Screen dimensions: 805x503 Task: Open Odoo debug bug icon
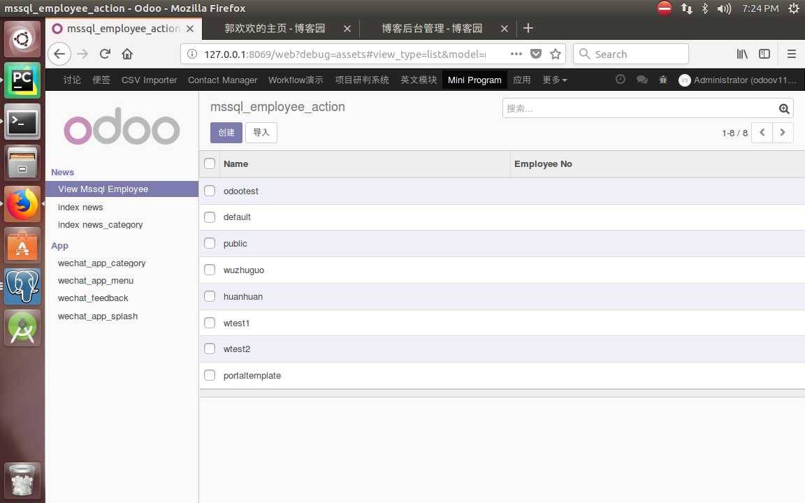(663, 80)
